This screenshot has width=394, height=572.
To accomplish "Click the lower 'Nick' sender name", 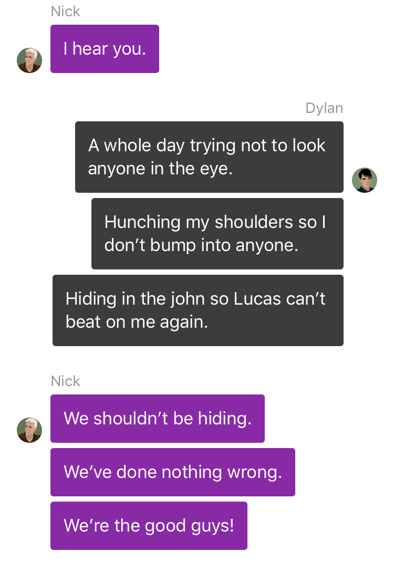I will [x=65, y=381].
